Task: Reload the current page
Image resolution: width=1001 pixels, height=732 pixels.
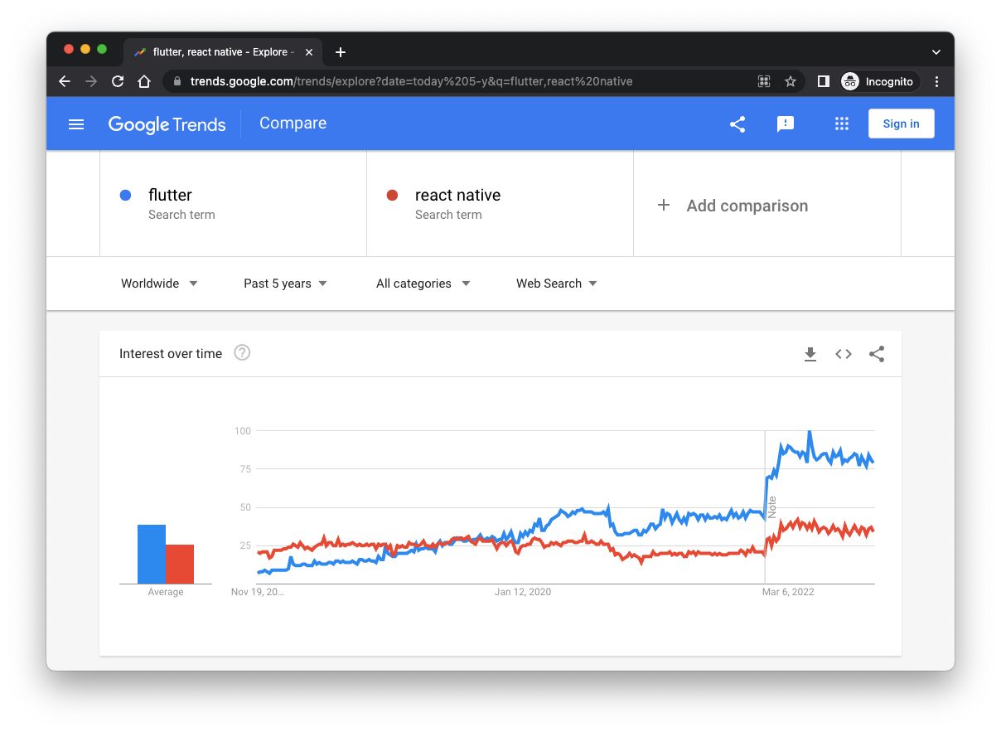Action: click(118, 81)
